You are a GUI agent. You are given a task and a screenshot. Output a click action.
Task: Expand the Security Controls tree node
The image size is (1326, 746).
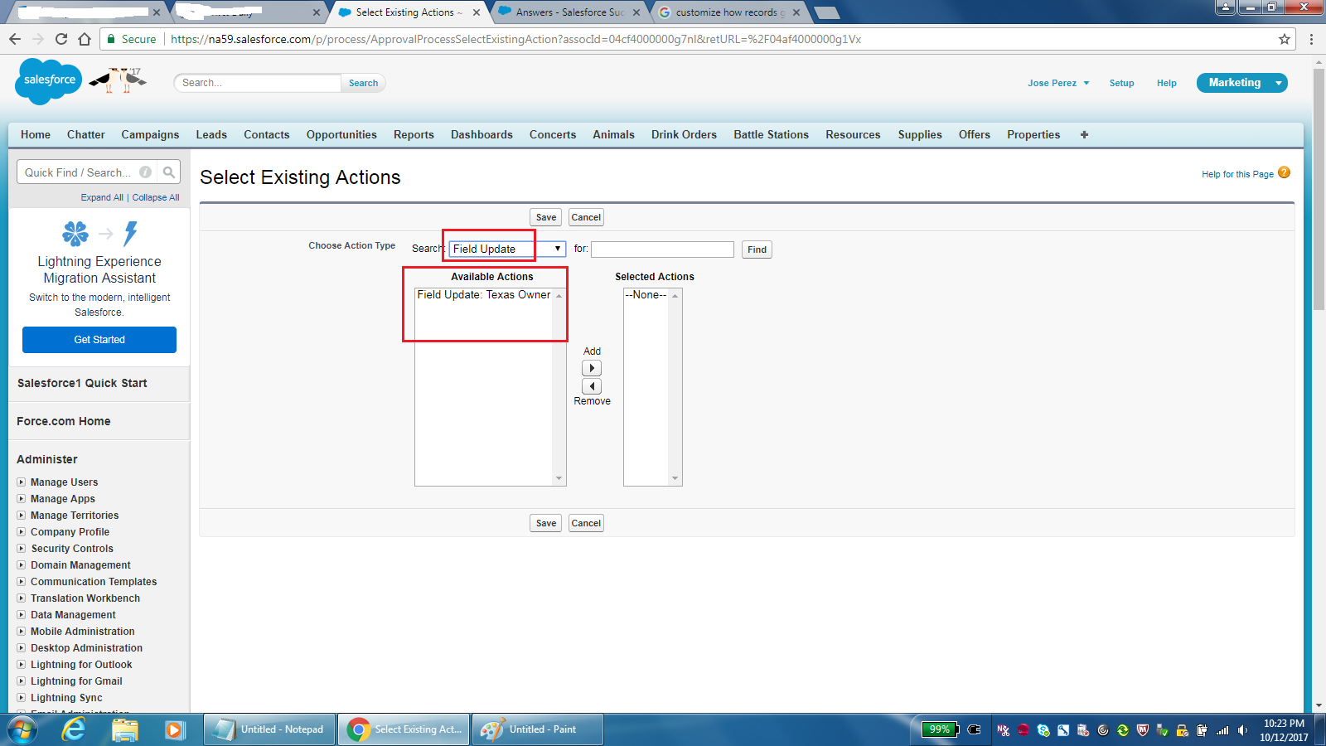(22, 549)
